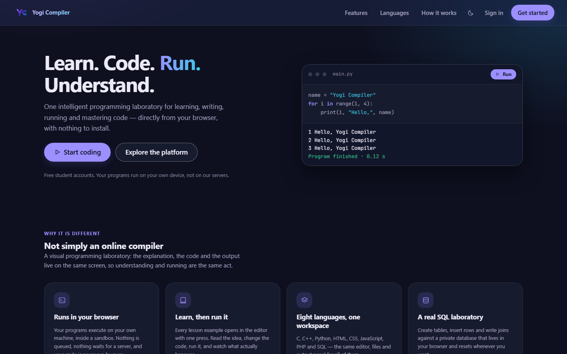
Task: Open the Features nav link
Action: tap(356, 13)
